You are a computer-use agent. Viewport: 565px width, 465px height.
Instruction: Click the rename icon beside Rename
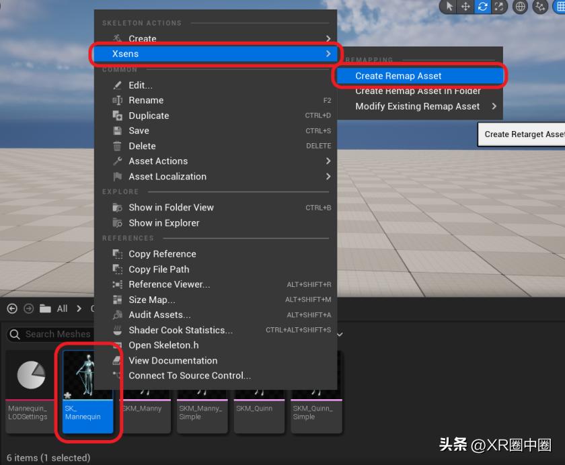pos(117,100)
